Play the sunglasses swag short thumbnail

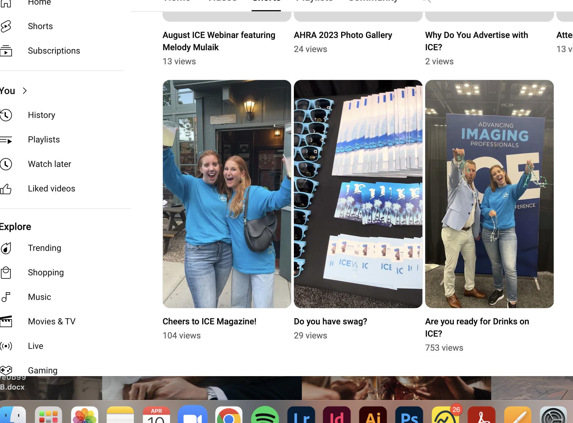pos(358,194)
